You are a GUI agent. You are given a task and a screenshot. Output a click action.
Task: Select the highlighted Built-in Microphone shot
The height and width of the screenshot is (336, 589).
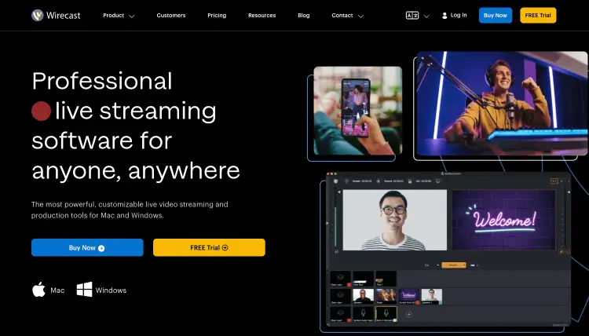[386, 314]
